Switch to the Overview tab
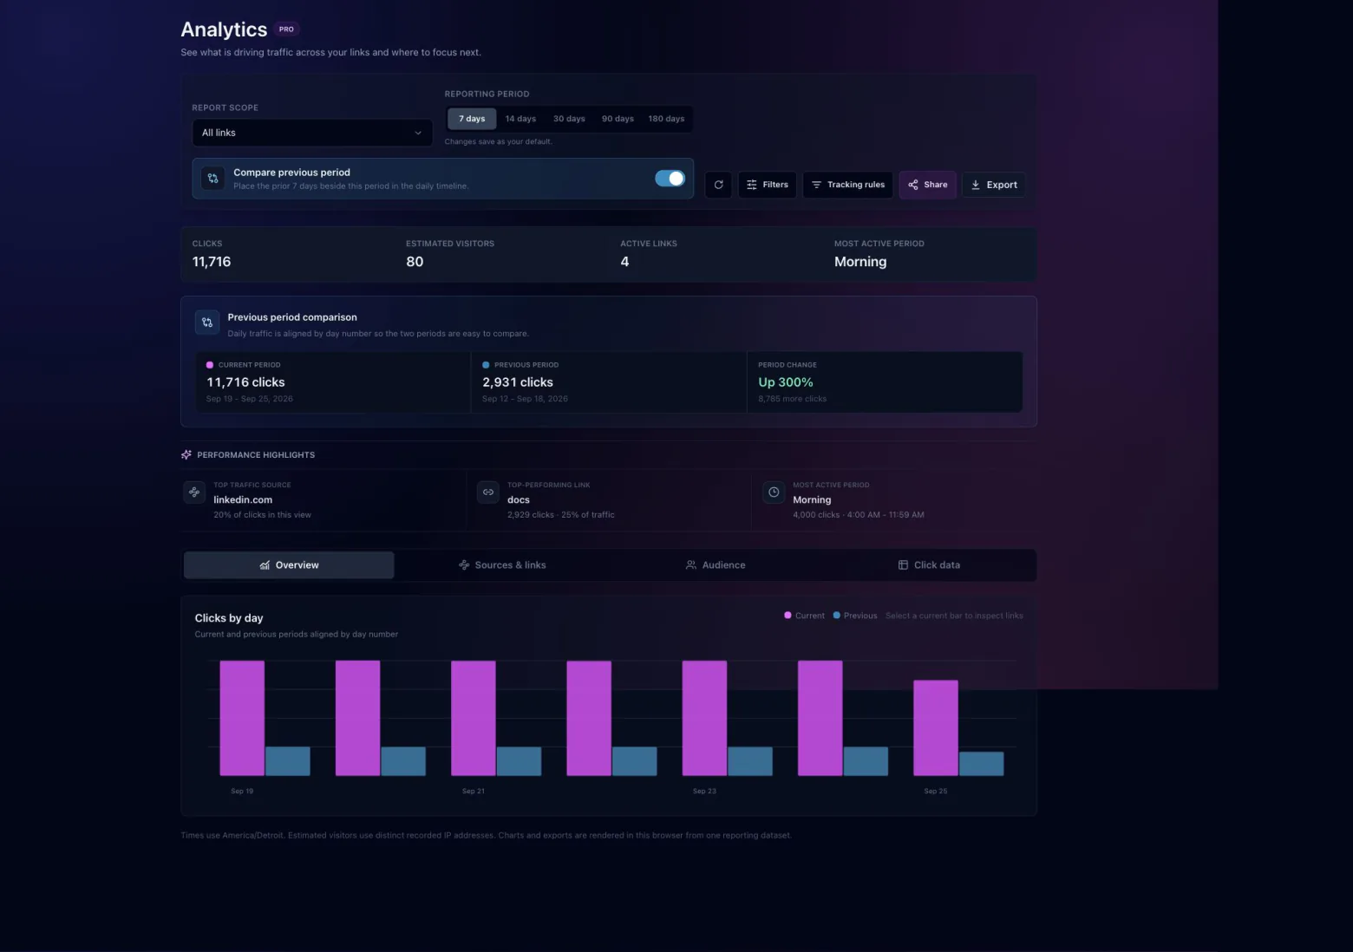Viewport: 1353px width, 952px height. 289,565
